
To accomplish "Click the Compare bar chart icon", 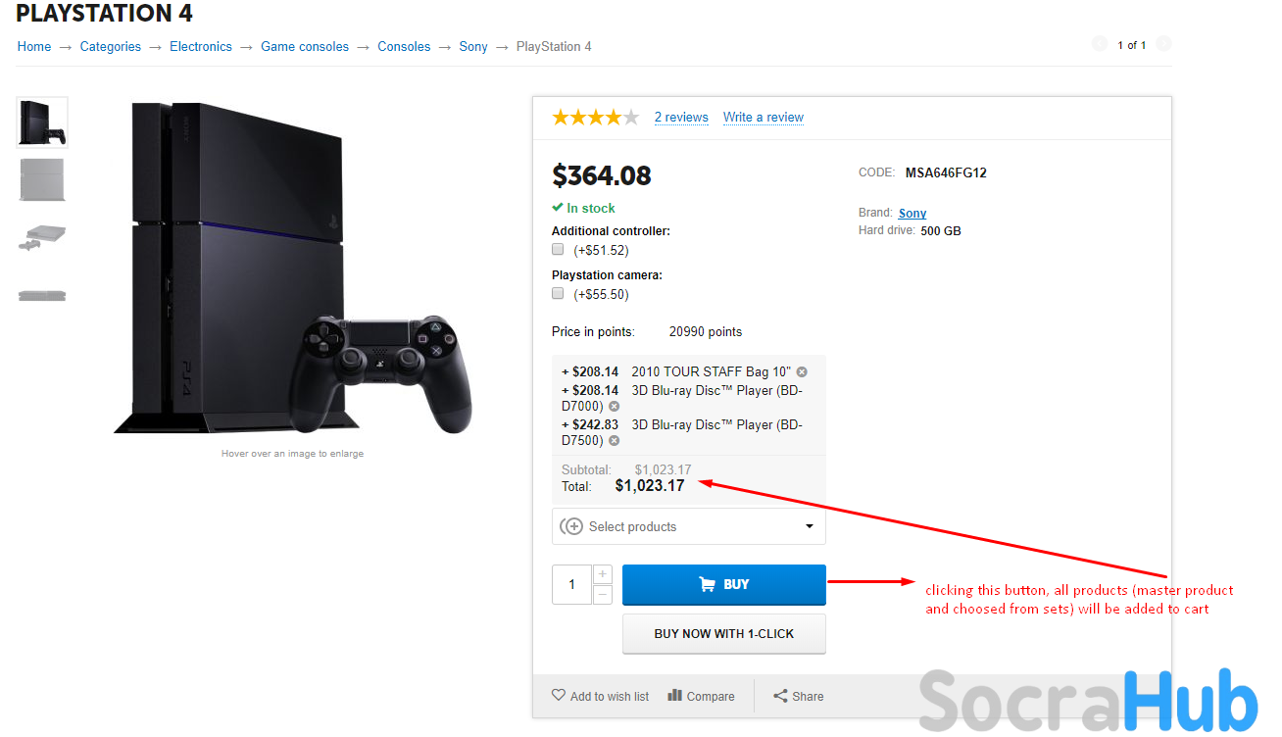I will (x=674, y=695).
